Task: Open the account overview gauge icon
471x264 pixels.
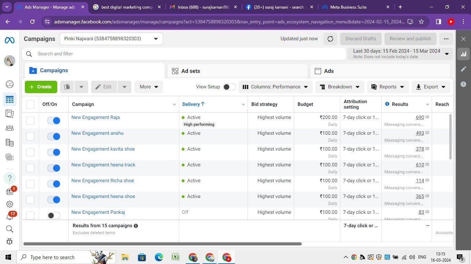Action: click(x=10, y=84)
